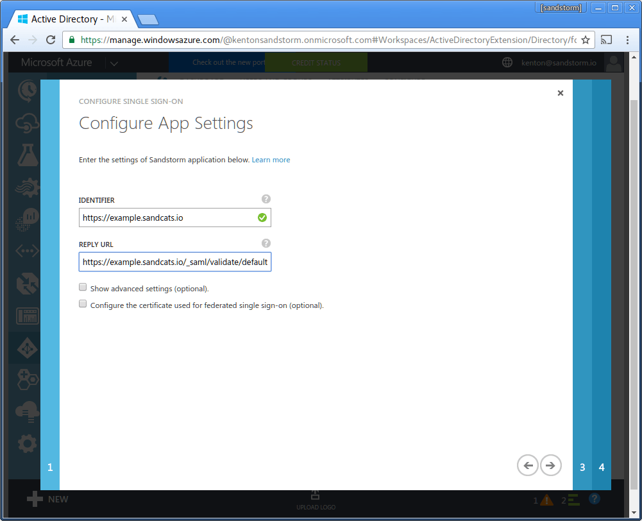Click the page vertical scrollbar
This screenshot has width=642, height=521.
pos(634,295)
